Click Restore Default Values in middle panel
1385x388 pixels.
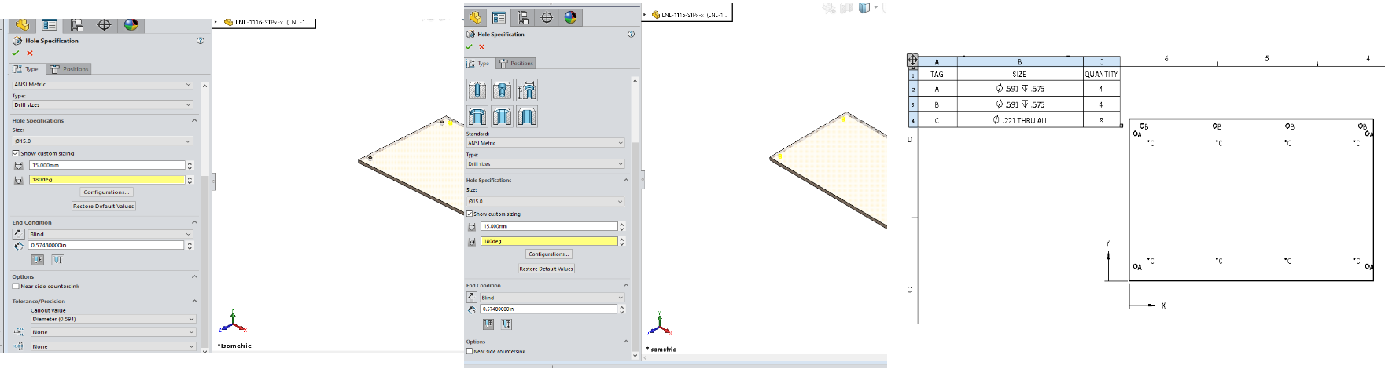click(x=546, y=269)
